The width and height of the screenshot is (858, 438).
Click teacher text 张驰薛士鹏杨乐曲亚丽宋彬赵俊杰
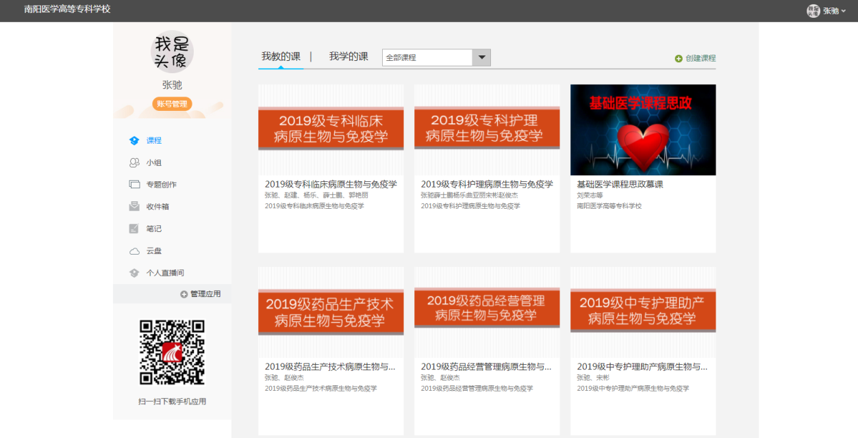[469, 195]
